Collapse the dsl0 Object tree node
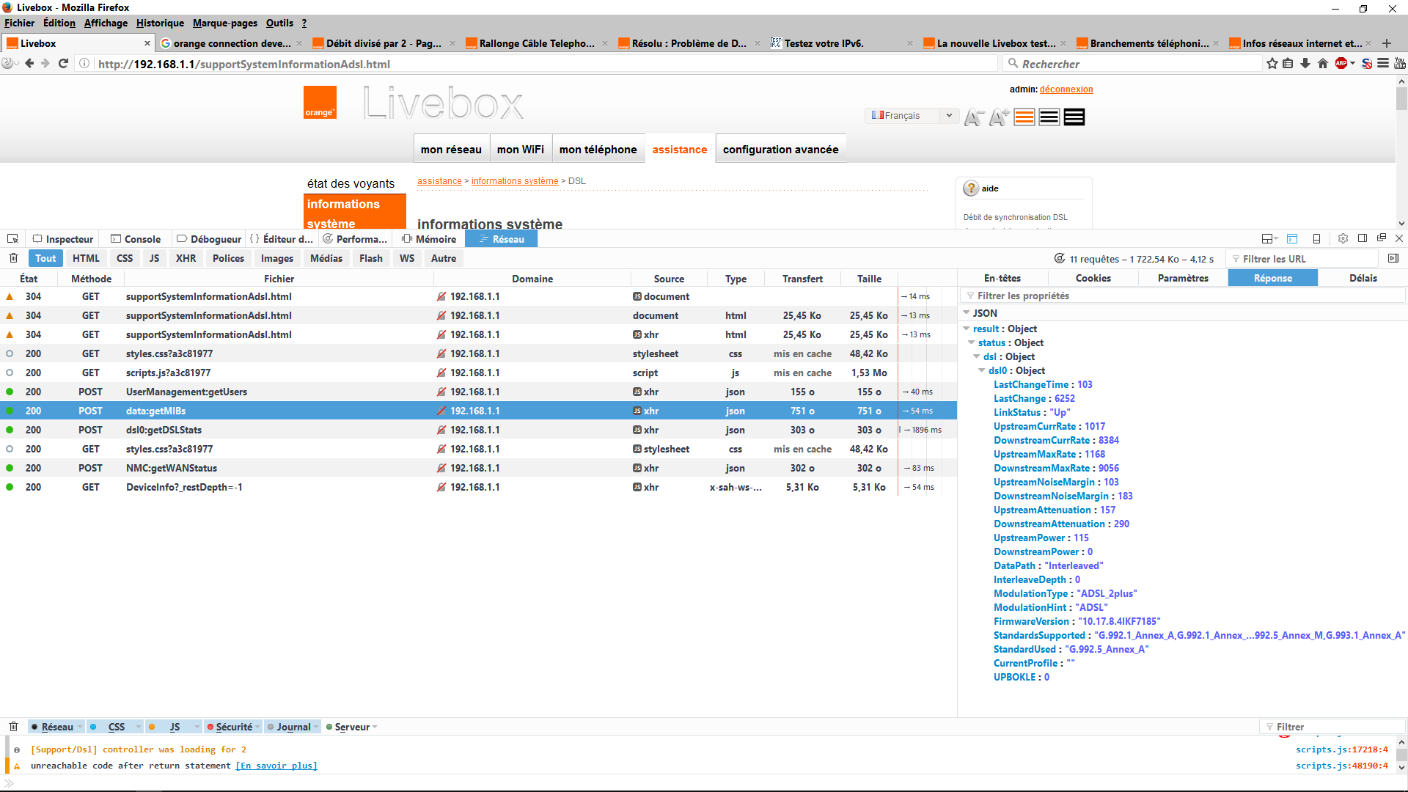The width and height of the screenshot is (1408, 792). pos(982,370)
